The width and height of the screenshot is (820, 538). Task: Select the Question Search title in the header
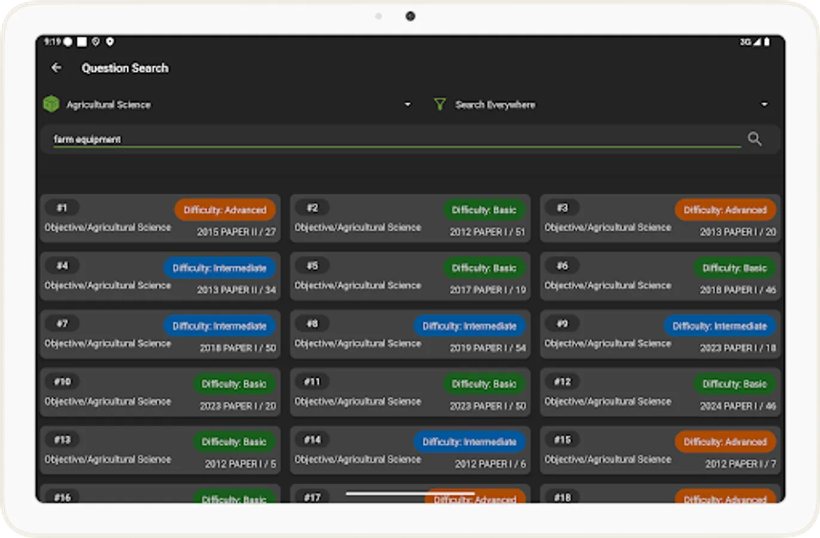[125, 68]
